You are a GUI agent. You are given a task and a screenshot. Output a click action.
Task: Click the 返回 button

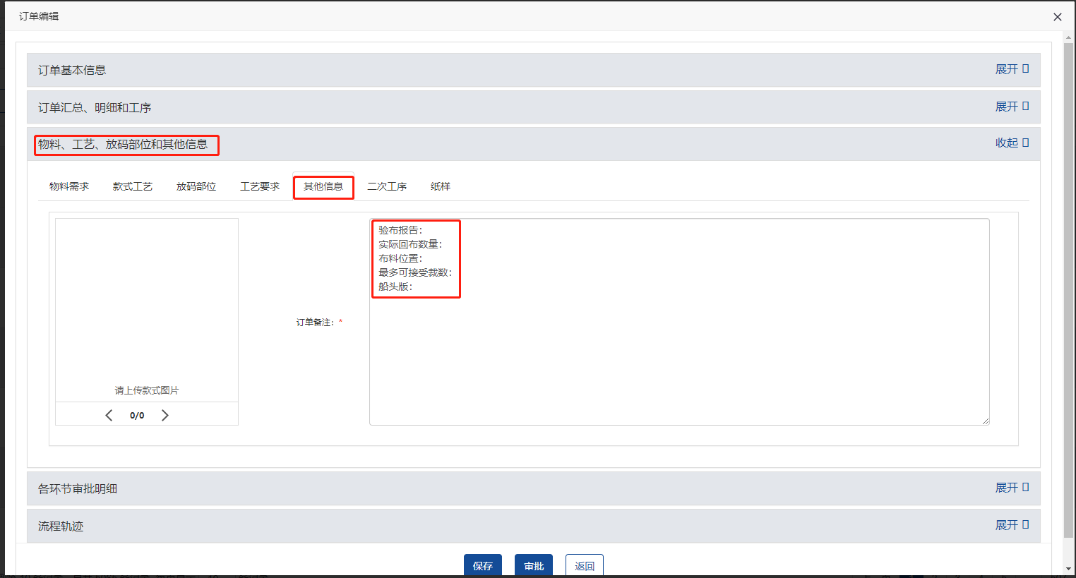584,565
